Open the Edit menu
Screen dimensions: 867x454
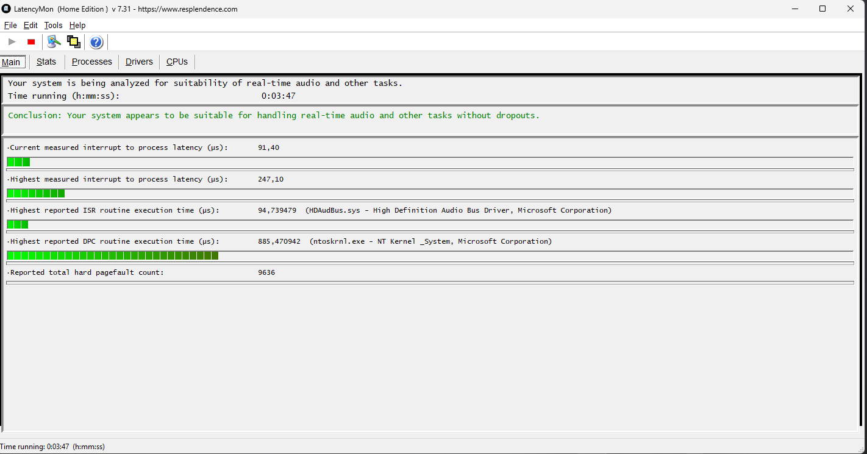click(x=30, y=26)
